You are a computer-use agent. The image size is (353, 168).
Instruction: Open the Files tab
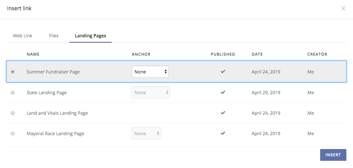[x=54, y=36]
